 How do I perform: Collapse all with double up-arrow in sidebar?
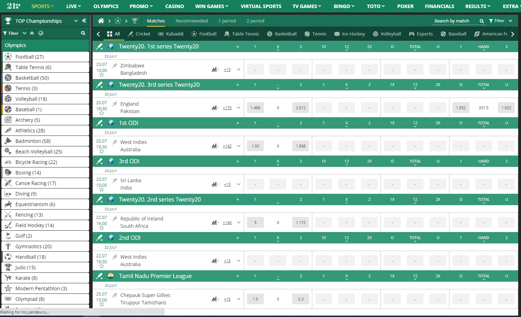point(32,33)
